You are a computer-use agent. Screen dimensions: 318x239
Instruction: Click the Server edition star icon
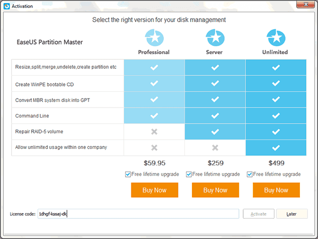coord(215,38)
